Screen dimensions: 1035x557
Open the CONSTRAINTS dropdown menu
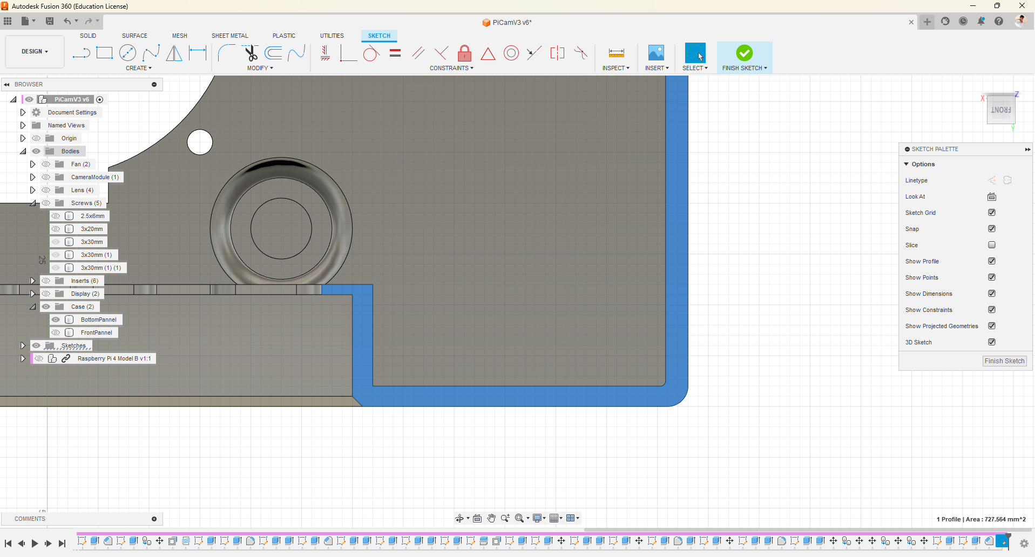pos(451,68)
